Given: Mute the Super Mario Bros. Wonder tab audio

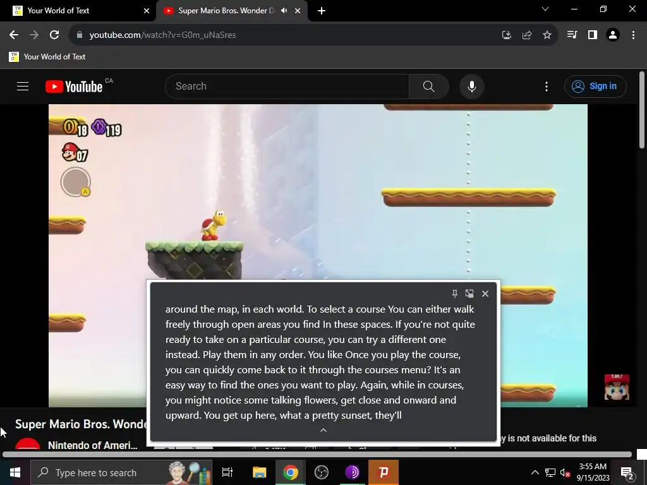Looking at the screenshot, I should 284,11.
